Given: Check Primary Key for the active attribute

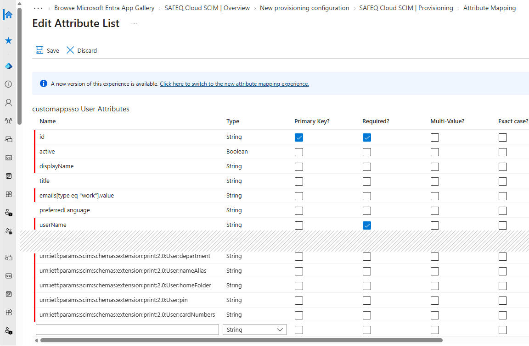Looking at the screenshot, I should (x=299, y=152).
